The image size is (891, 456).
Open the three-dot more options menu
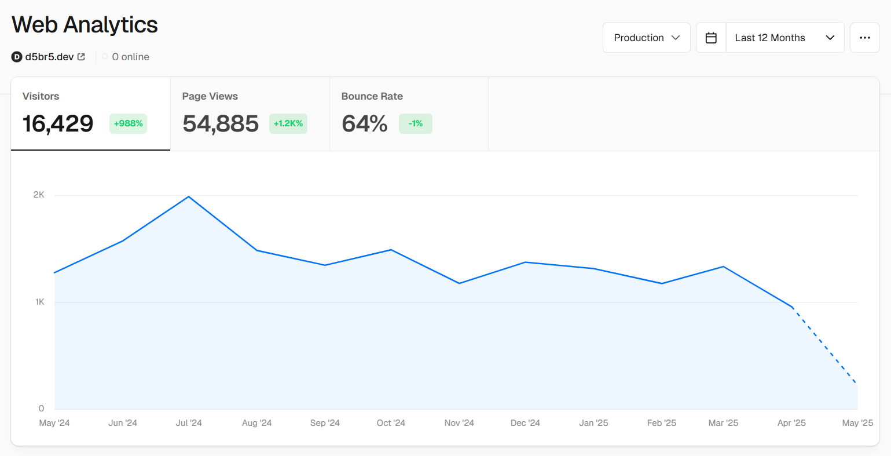(x=864, y=38)
